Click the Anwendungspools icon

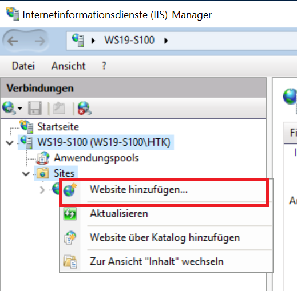[43, 158]
